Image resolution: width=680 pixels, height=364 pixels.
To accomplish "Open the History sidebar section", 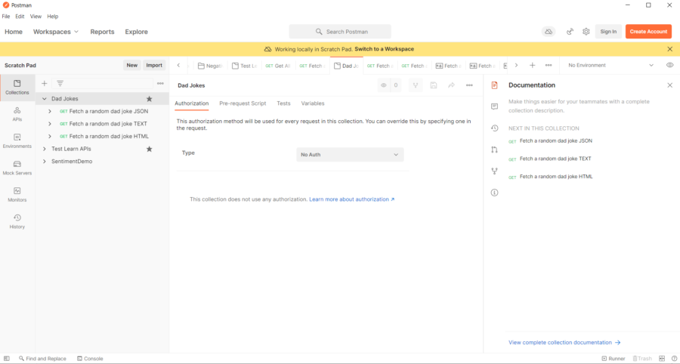I will [17, 221].
